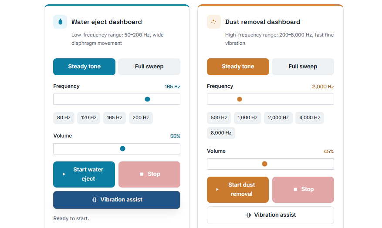The image size is (382, 228).
Task: Click the dust particles icon
Action: [x=214, y=22]
